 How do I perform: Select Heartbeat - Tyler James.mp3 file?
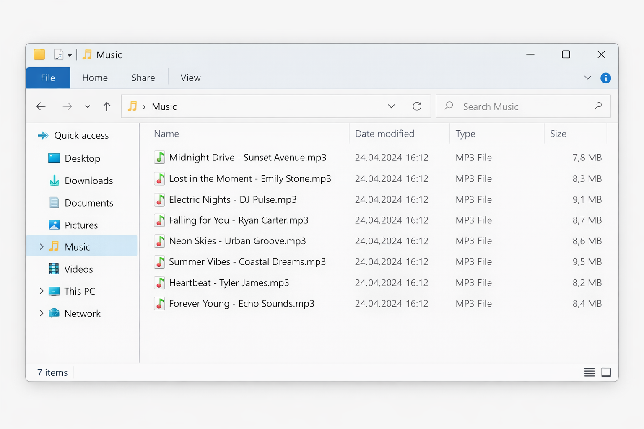coord(229,283)
